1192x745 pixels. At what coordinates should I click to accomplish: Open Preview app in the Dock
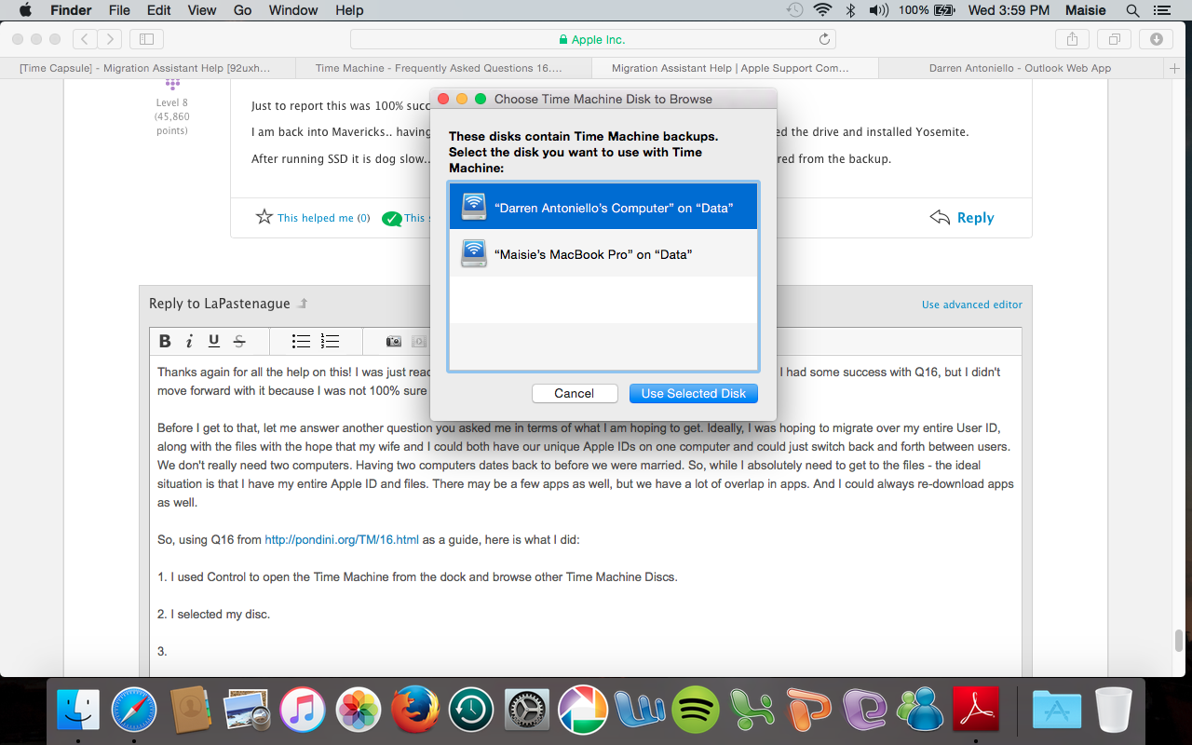247,711
